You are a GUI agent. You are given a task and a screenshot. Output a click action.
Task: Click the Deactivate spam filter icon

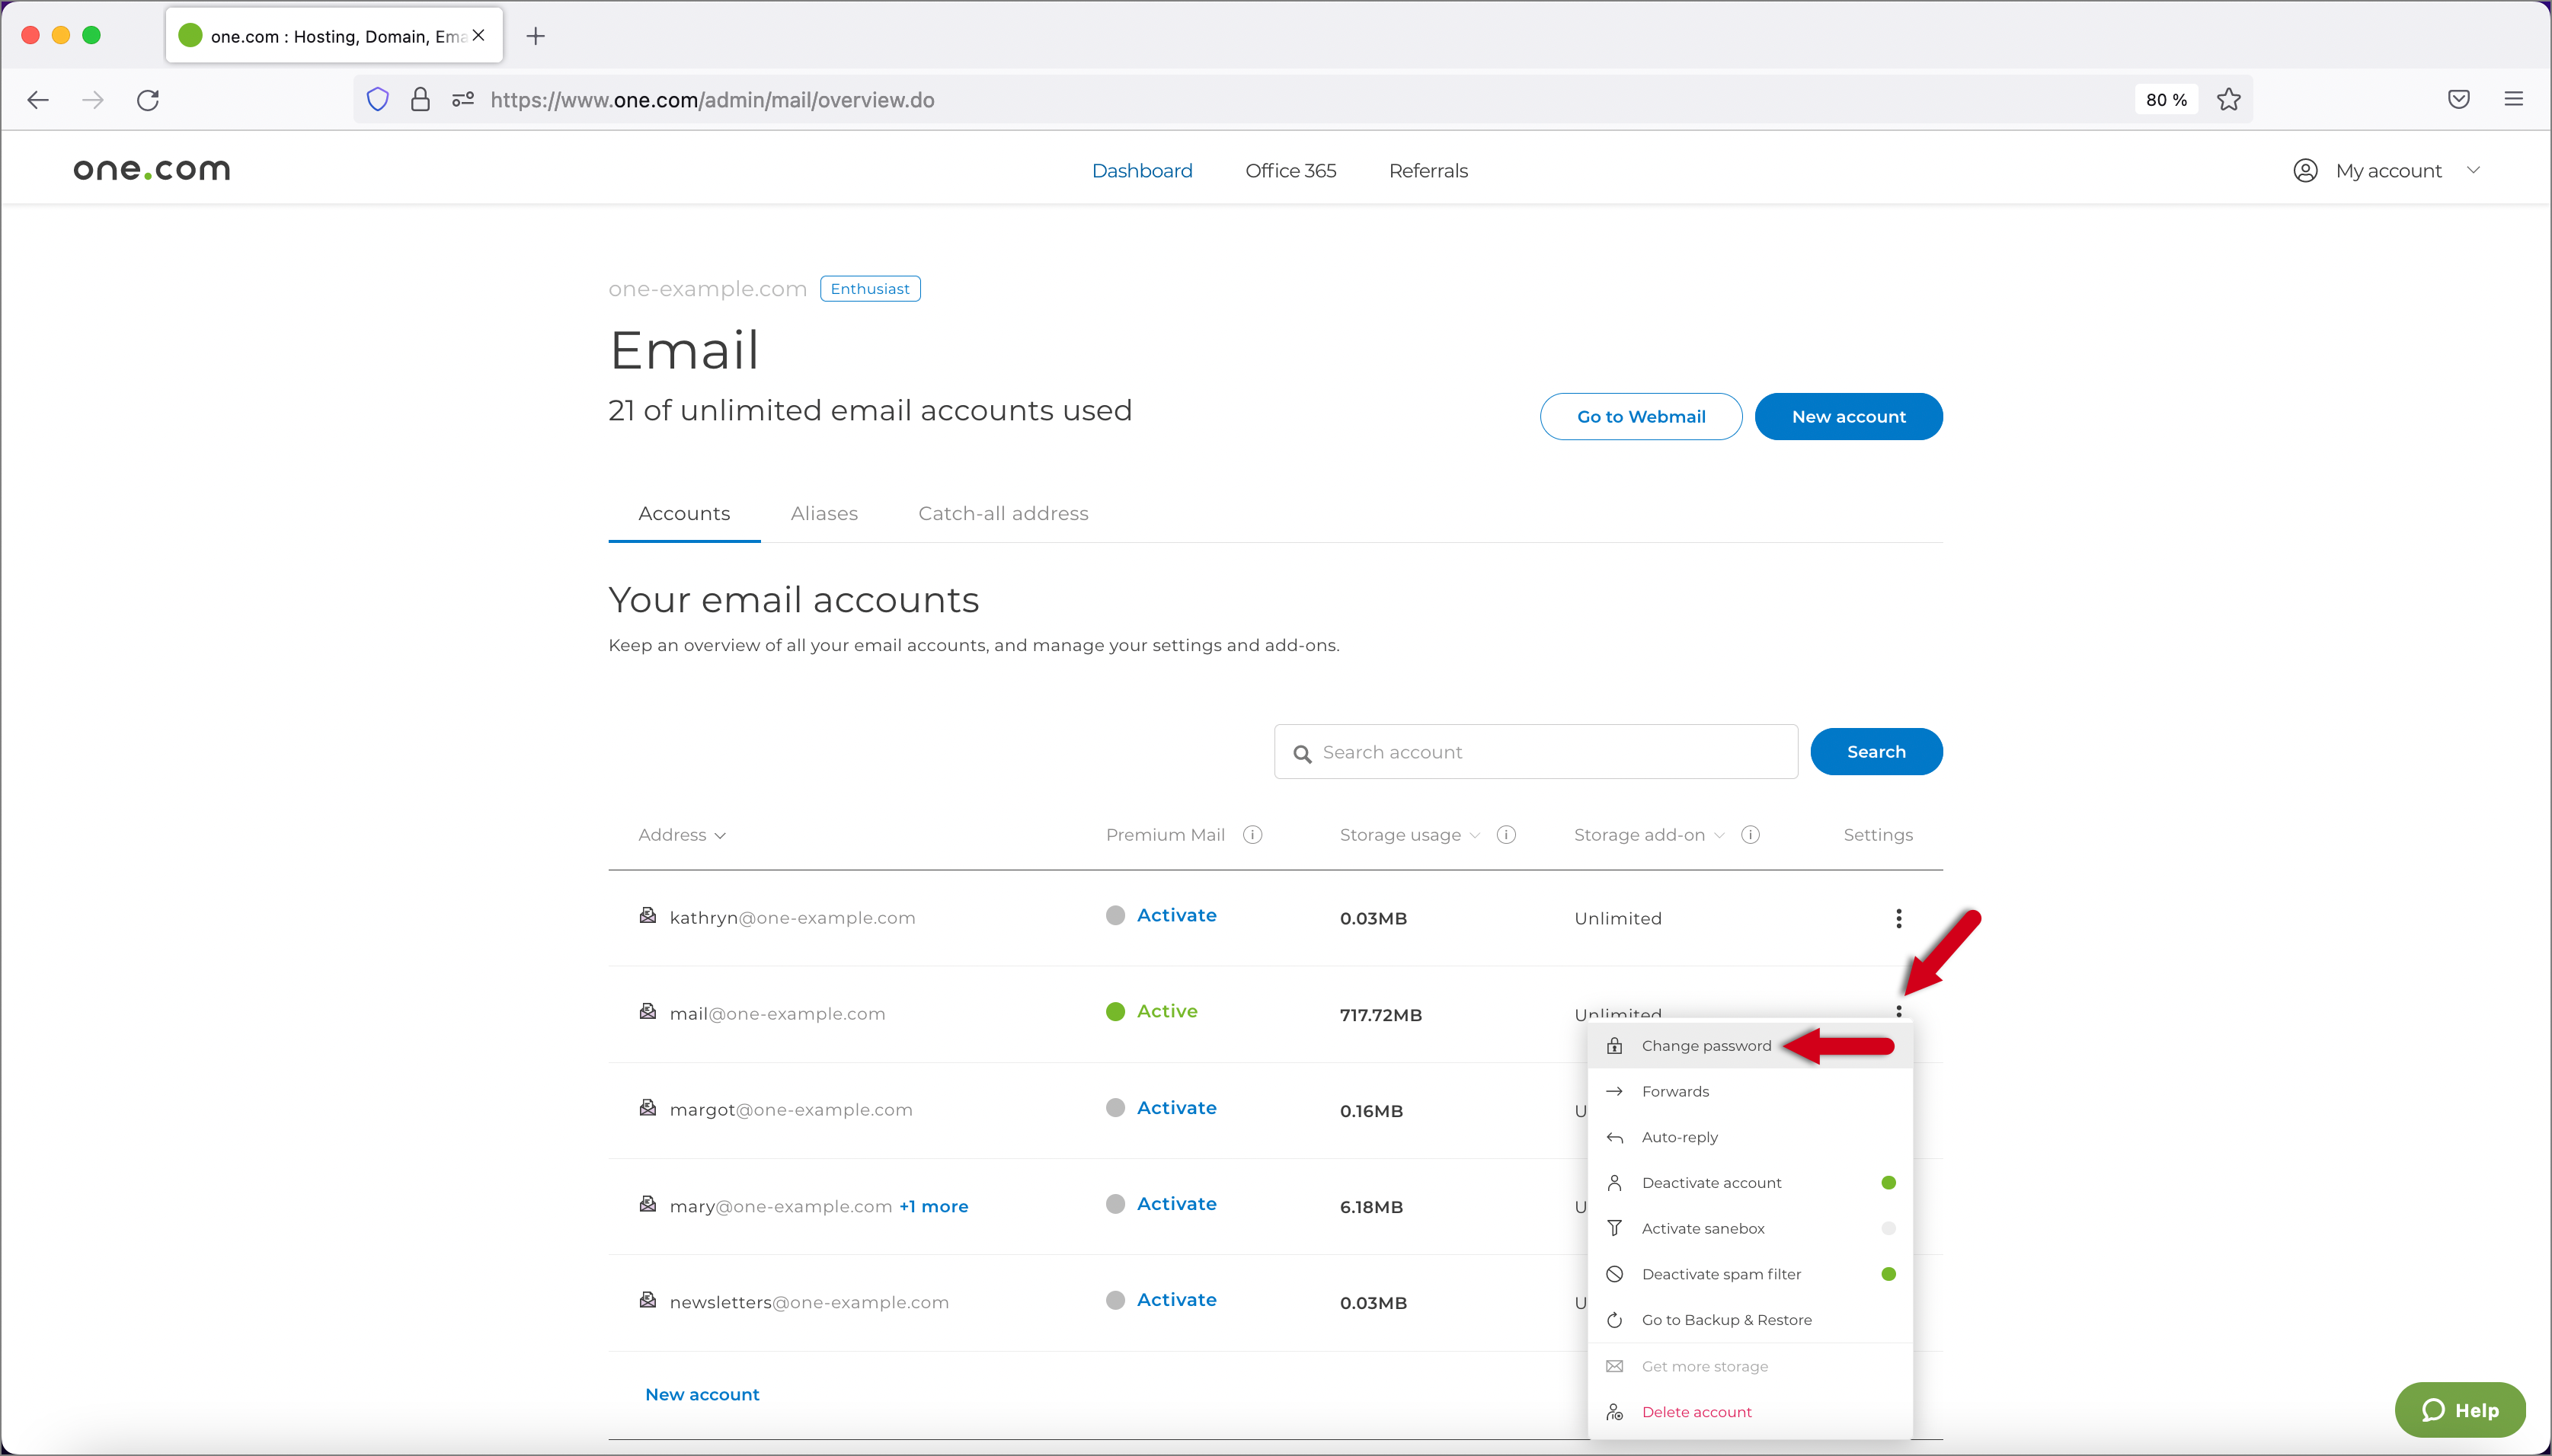pyautogui.click(x=1614, y=1274)
